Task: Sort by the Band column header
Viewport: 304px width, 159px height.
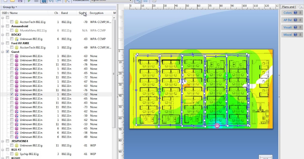Action: 68,13
